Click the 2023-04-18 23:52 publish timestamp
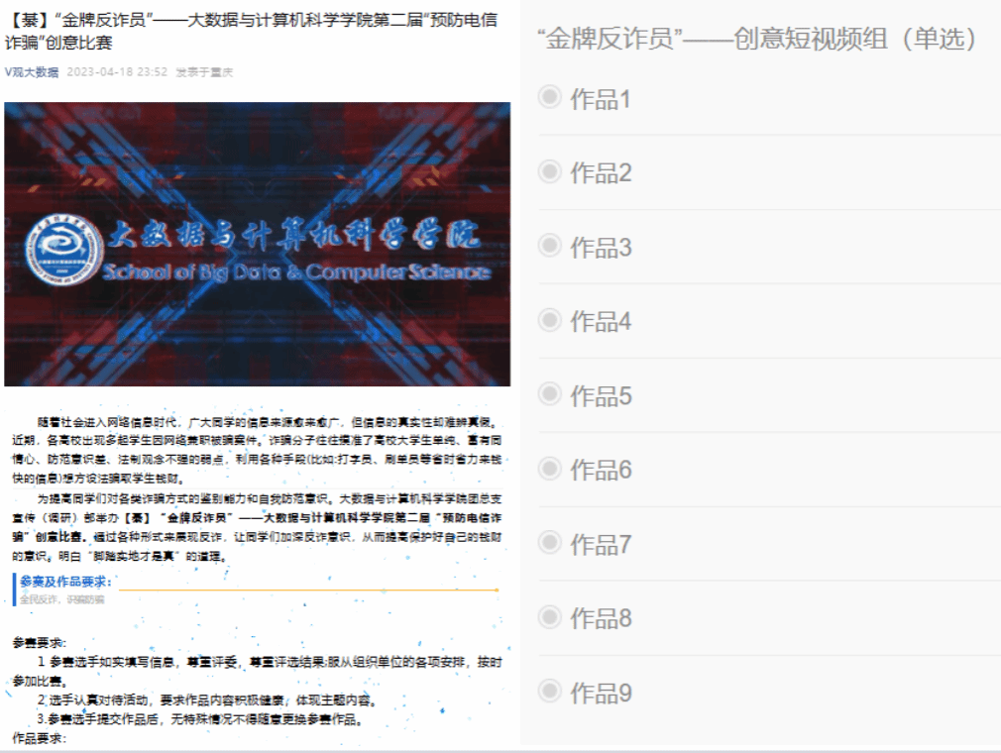The width and height of the screenshot is (1001, 753). (x=117, y=72)
